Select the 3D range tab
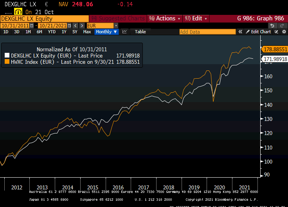Screen dimensions: 288x207 coord(17,32)
